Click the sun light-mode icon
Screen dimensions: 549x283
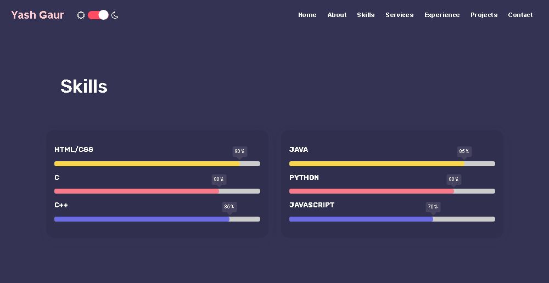tap(81, 15)
